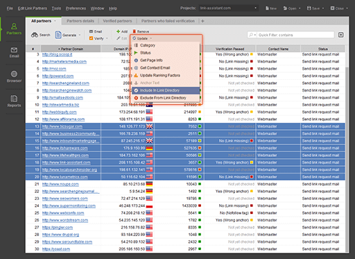Click the Remove partner icon
This screenshot has width=355, height=259.
click(x=134, y=31)
